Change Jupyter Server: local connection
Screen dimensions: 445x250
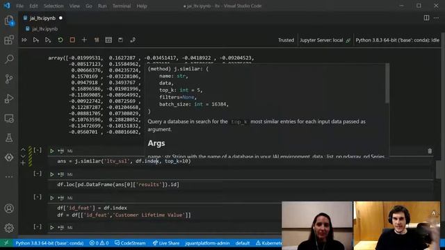(325, 40)
